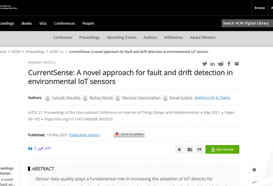Open Publication History link
The width and height of the screenshot is (273, 186).
point(84,135)
